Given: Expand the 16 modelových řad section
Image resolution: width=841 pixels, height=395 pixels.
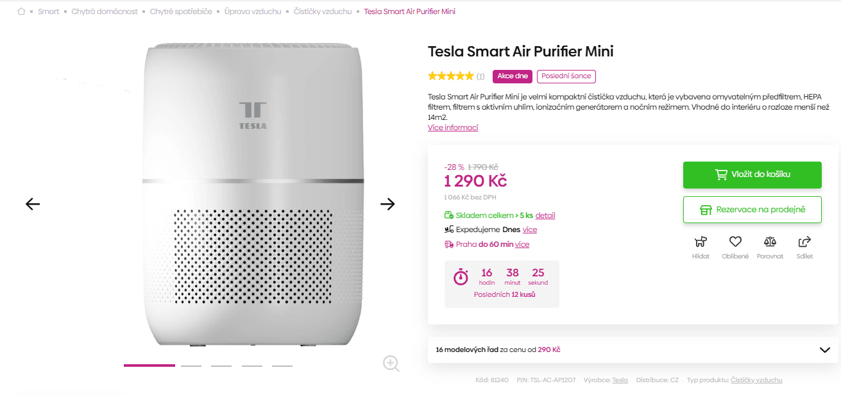Looking at the screenshot, I should click(825, 350).
